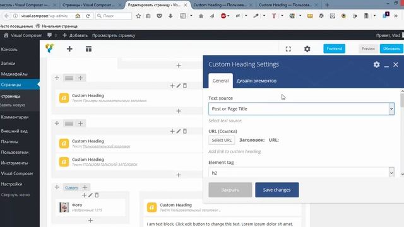Viewport: 404px width, 227px height.
Task: Click Просмотреть страницу link in admin bar
Action: point(114,35)
